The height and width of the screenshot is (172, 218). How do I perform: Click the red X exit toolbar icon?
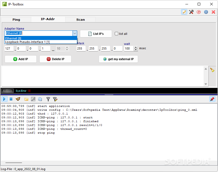click(x=213, y=12)
